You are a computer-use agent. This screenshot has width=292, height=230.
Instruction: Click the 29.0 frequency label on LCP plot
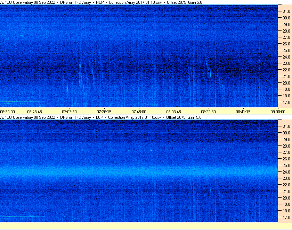(x=286, y=139)
